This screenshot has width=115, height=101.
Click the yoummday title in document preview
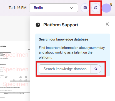3,46
